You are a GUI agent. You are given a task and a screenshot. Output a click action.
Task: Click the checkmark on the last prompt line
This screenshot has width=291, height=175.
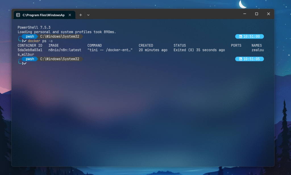[25, 64]
